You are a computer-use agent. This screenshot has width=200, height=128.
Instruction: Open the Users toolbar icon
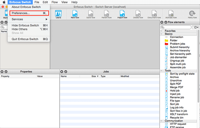point(58,14)
